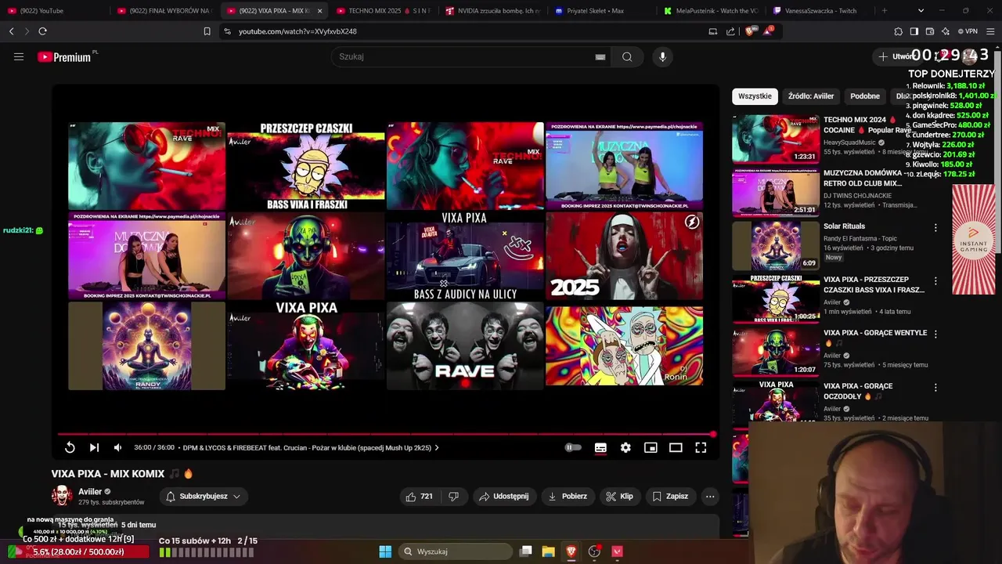
Task: Play Solar Rituals sidebar thumbnail
Action: [776, 245]
